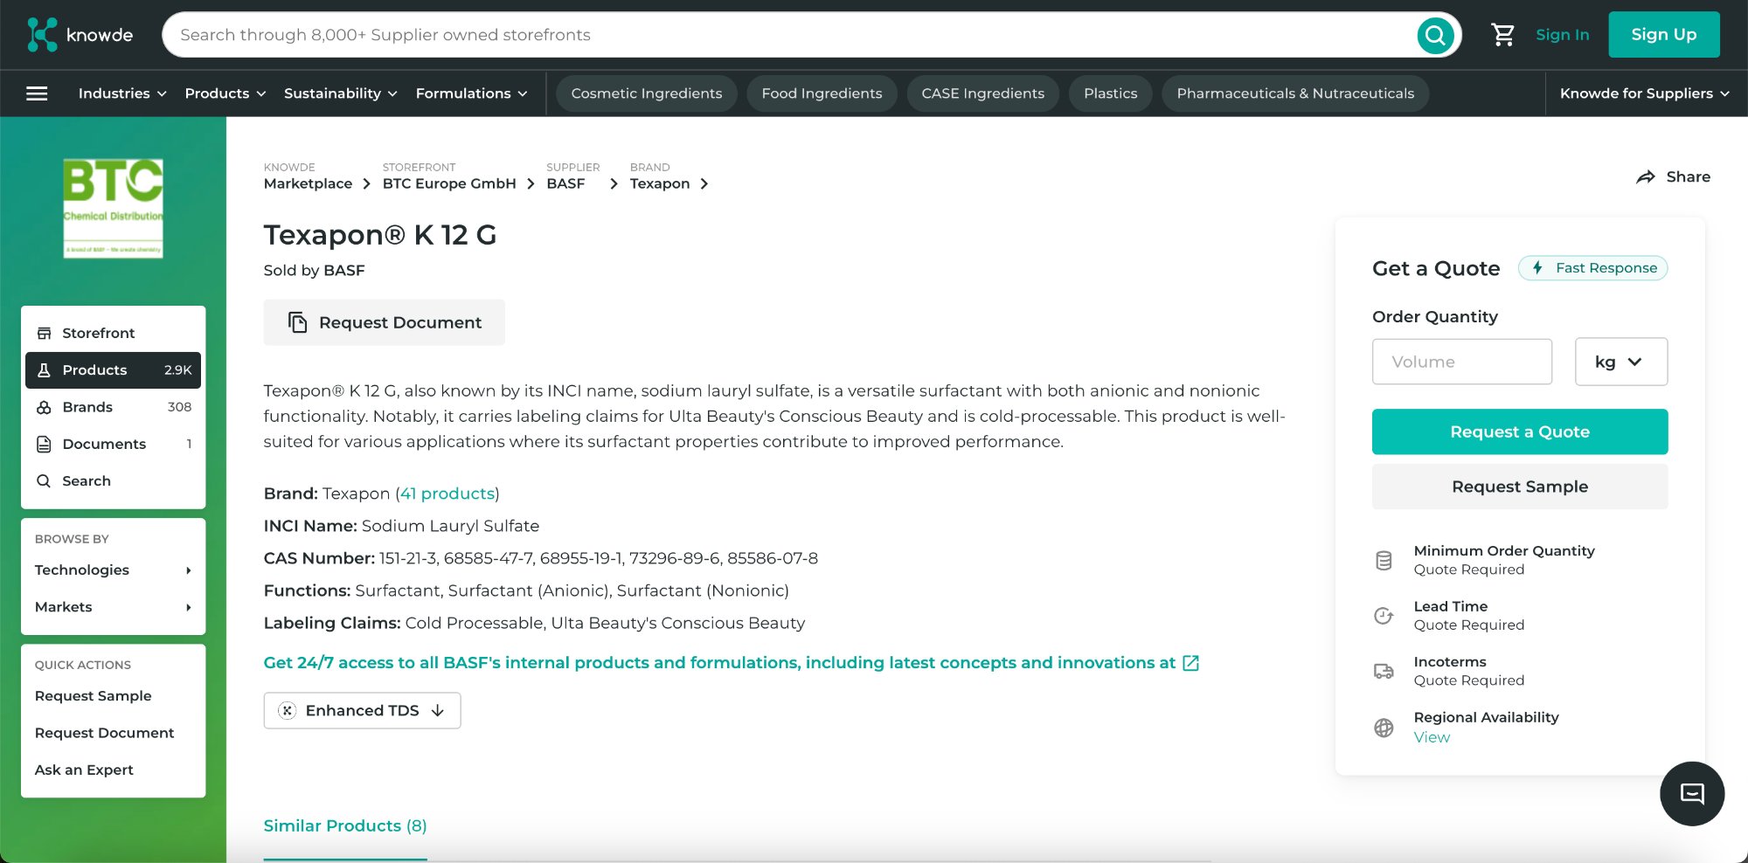Click the Knowde logo to go home
The width and height of the screenshot is (1748, 863).
[79, 34]
